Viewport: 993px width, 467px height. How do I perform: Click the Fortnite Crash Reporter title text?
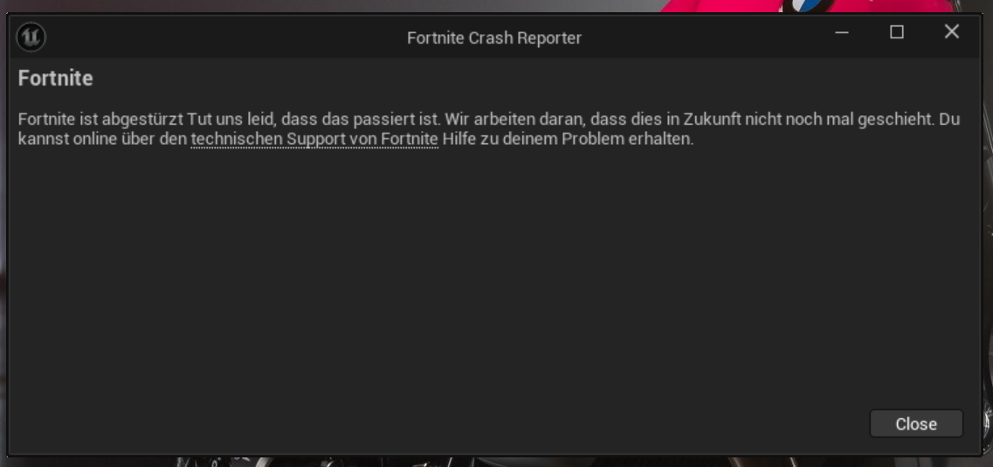[x=494, y=38]
